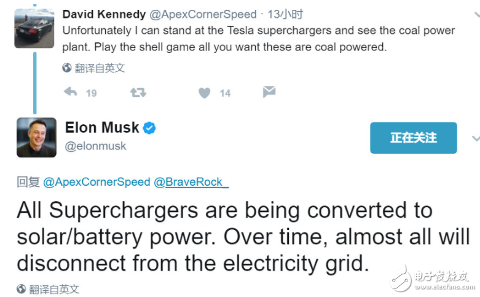The height and width of the screenshot is (297, 480).
Task: Toggle the blue 正在关注 following button
Action: 413,138
